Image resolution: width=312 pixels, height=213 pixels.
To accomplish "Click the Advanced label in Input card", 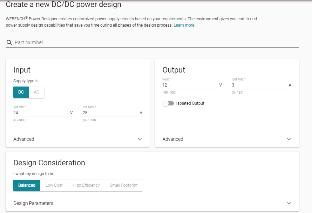I will click(x=24, y=139).
